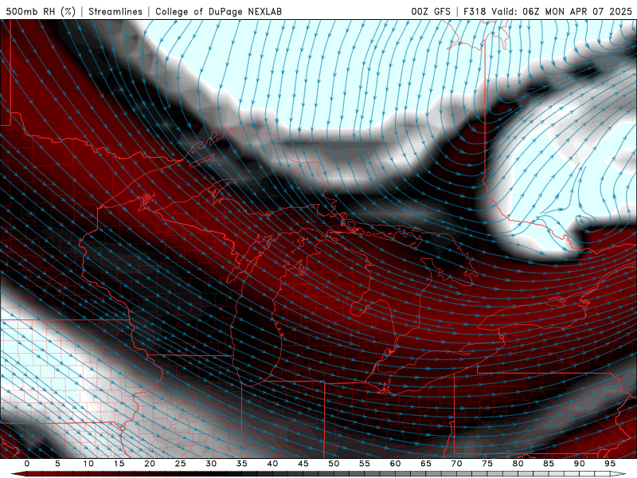
Task: Click the '55' label on color scale
Action: point(365,464)
